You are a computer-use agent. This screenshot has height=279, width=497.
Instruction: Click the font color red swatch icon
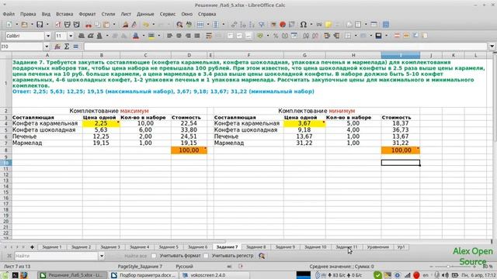pos(136,36)
